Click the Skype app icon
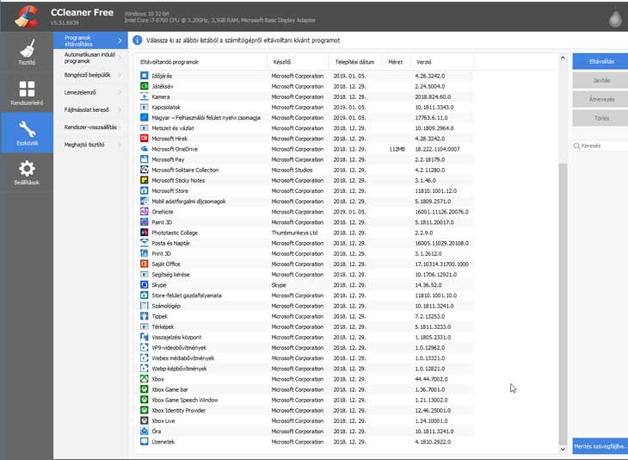Screen dimensions: 628x460 [x=145, y=285]
